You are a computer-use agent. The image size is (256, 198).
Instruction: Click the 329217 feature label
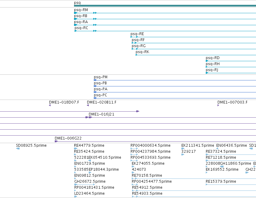(x=188, y=151)
